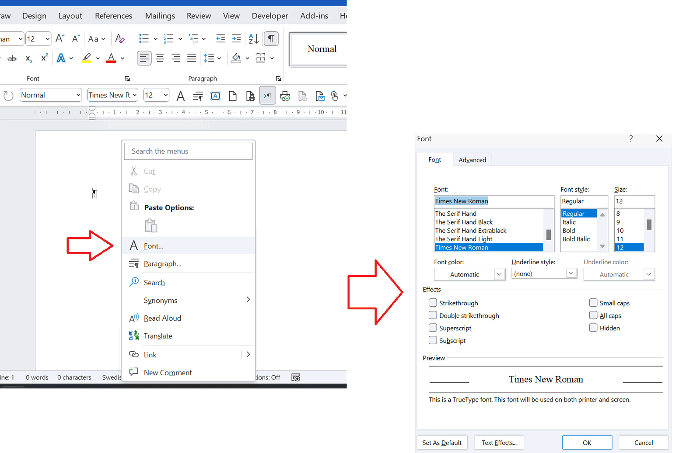The height and width of the screenshot is (453, 700).
Task: Justify paragraph text
Action: 192,58
